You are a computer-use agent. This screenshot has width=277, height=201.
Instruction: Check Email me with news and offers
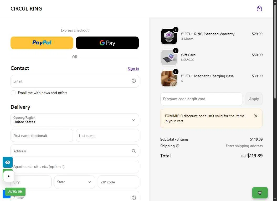tap(13, 93)
